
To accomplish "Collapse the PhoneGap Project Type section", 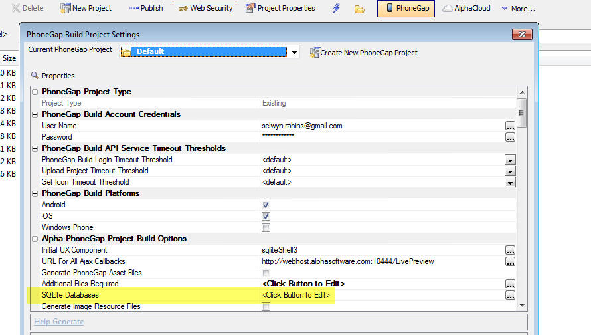I will click(35, 92).
